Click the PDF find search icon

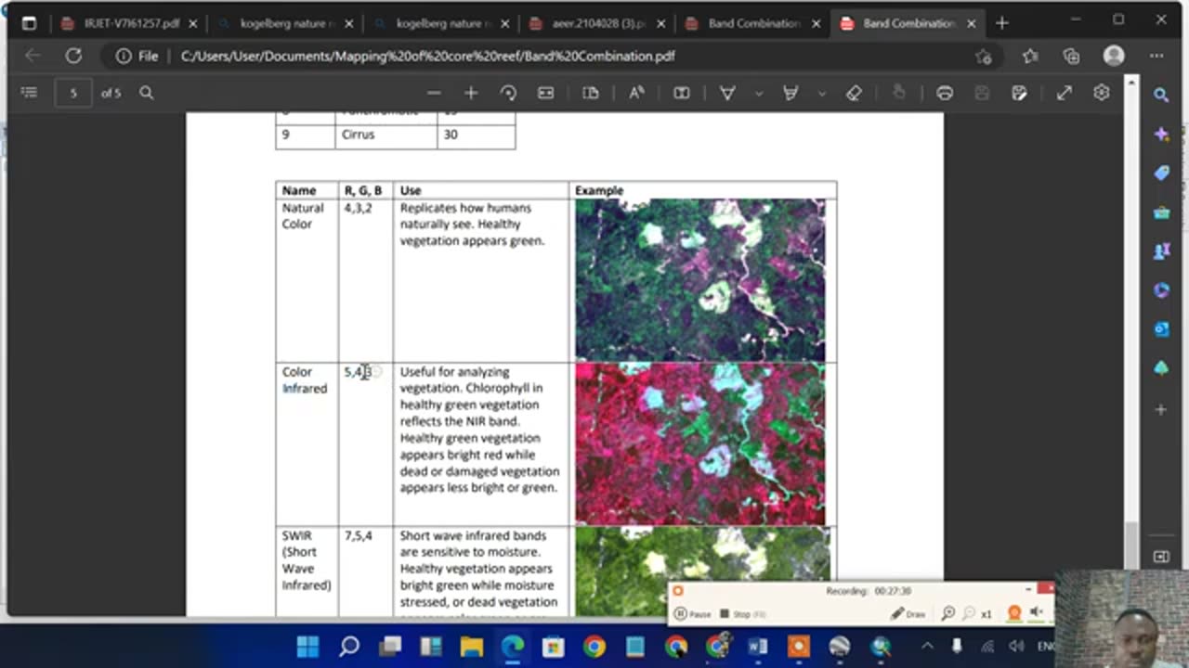click(x=146, y=93)
